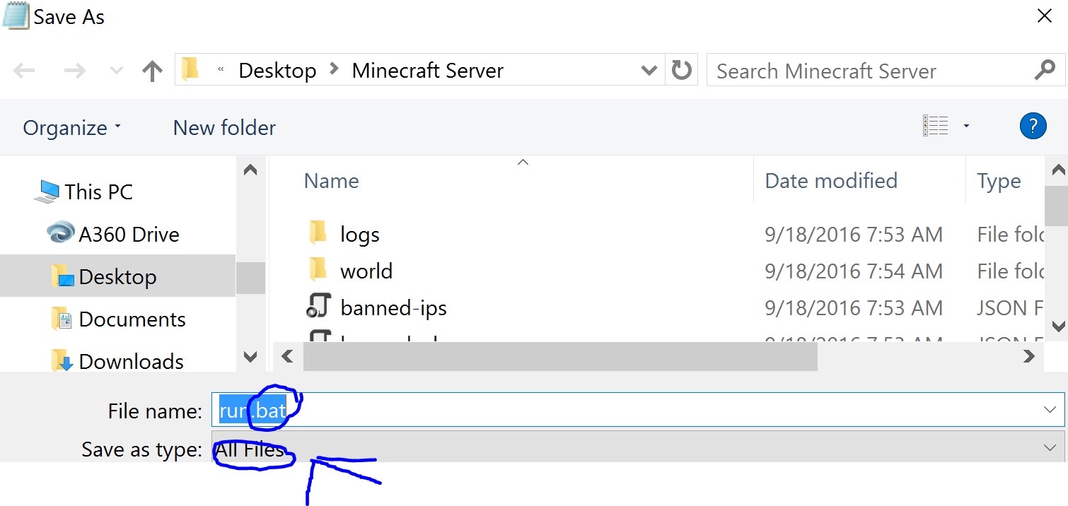Viewport: 1068px width, 506px height.
Task: Expand the address bar path dropdown
Action: point(648,70)
